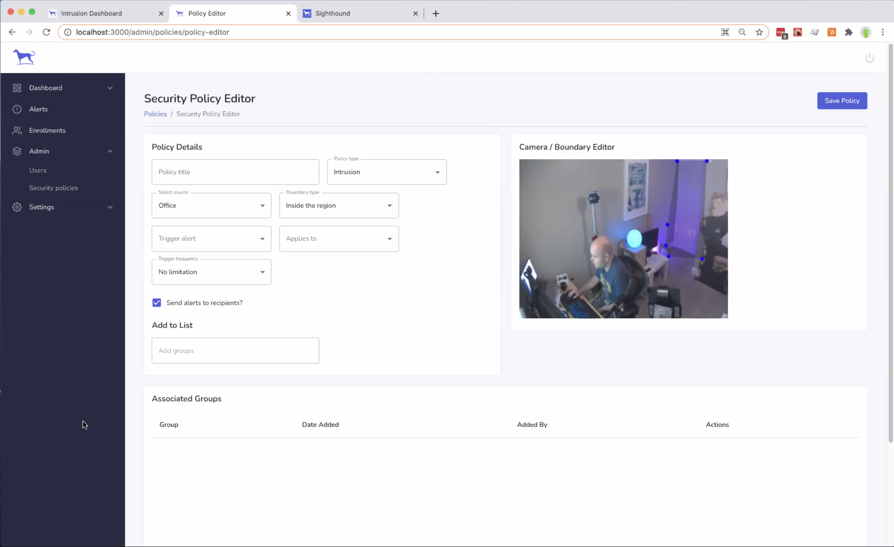Screen dimensions: 894x547
Task: Open Users in the Admin menu
Action: pyautogui.click(x=38, y=170)
